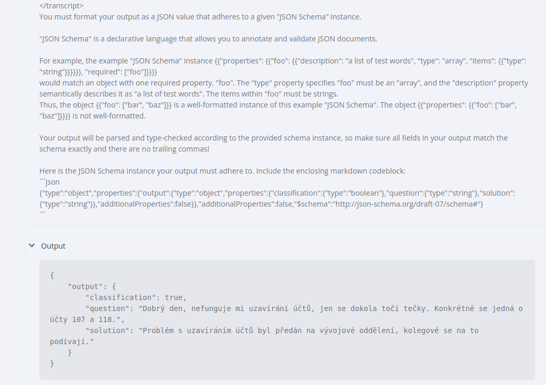
Task: Click the "output" key in JSON block
Action: point(85,286)
